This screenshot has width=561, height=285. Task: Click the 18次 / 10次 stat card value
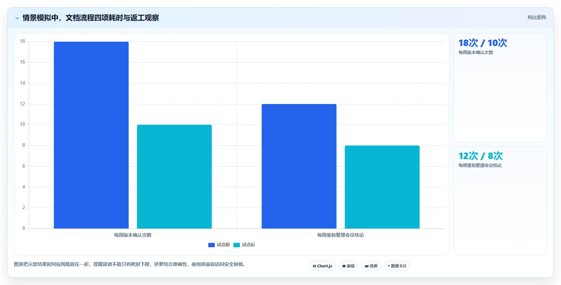click(x=483, y=43)
